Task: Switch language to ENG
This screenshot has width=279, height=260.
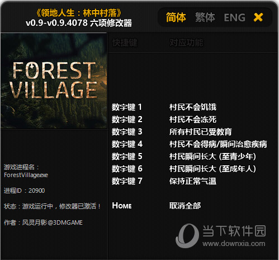Action: (x=234, y=18)
